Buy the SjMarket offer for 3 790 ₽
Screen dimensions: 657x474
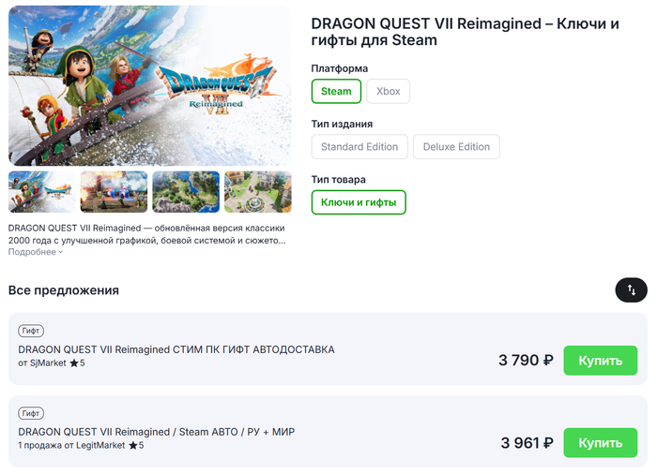(x=600, y=360)
